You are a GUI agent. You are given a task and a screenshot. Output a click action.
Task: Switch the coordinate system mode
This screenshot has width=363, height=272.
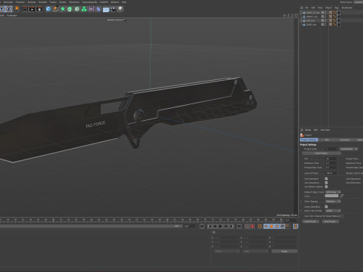coord(16,9)
